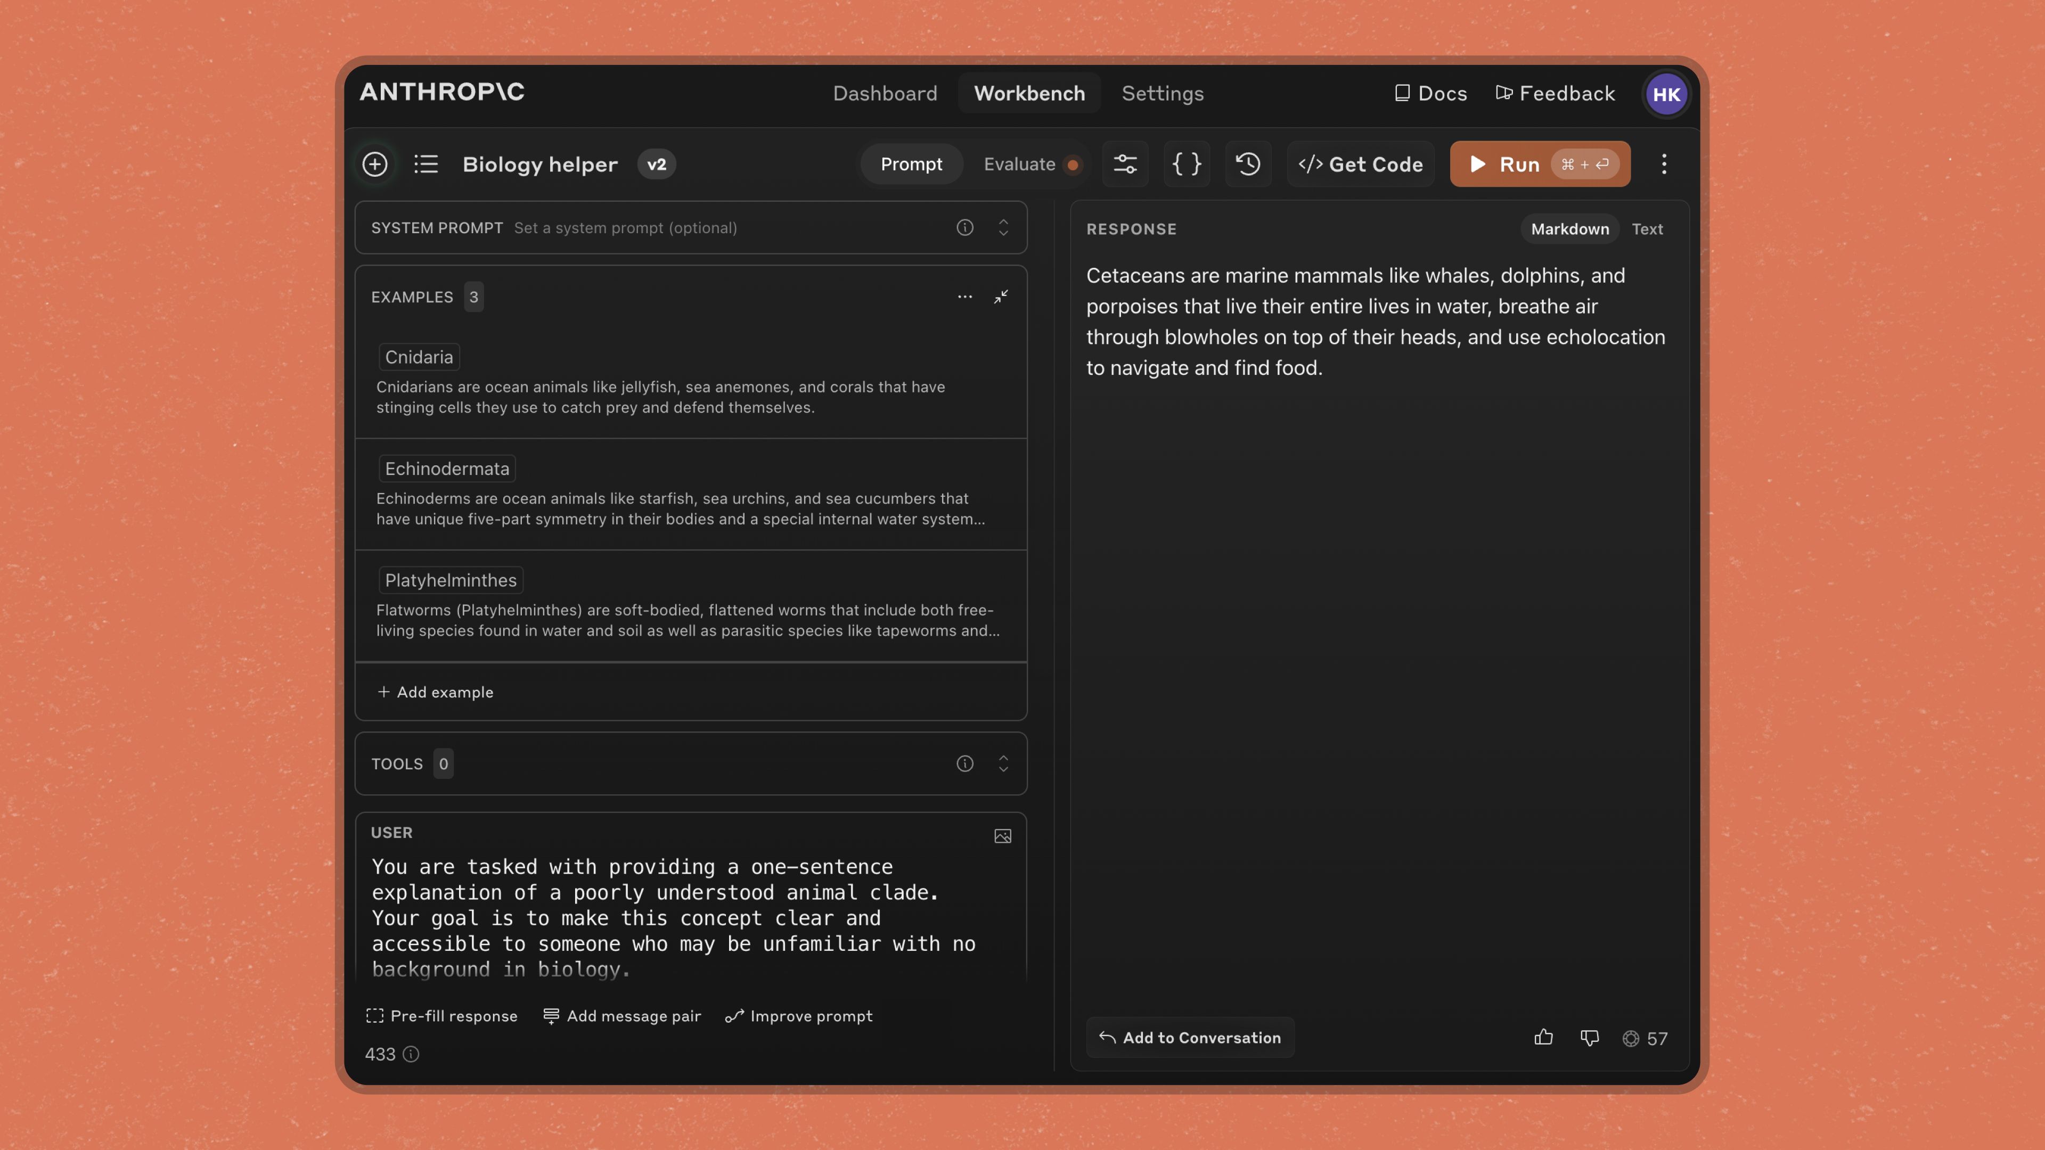The image size is (2045, 1150).
Task: Open variables using the curly braces icon
Action: point(1187,165)
